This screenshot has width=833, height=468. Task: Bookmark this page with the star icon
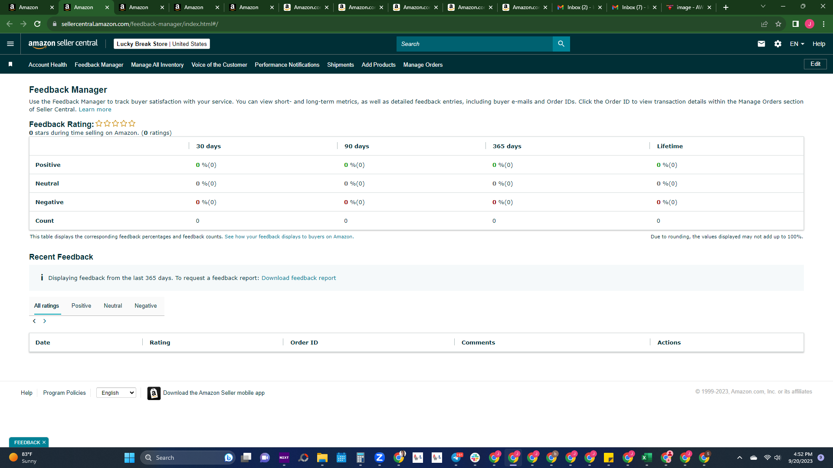point(778,24)
